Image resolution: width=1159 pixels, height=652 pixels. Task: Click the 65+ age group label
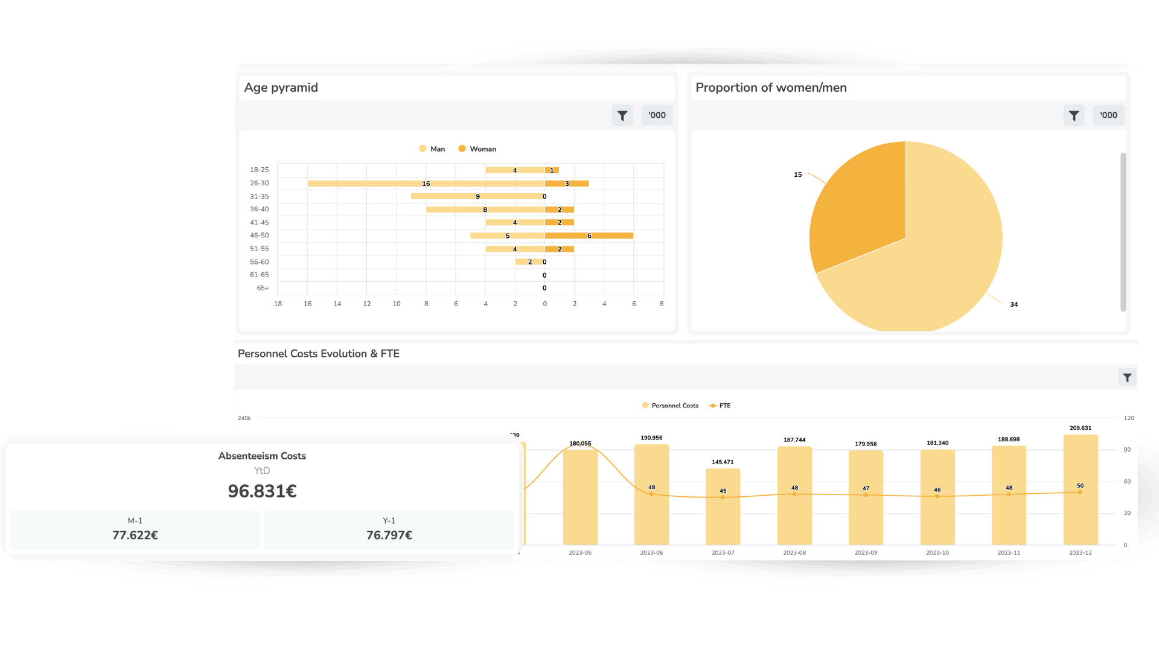coord(263,289)
